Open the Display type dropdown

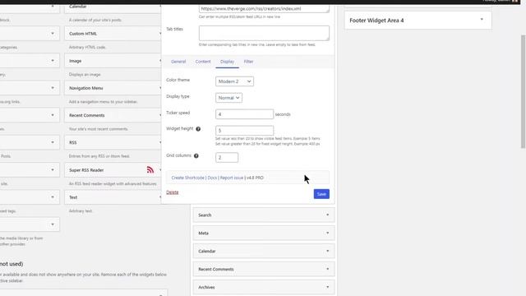(x=228, y=98)
